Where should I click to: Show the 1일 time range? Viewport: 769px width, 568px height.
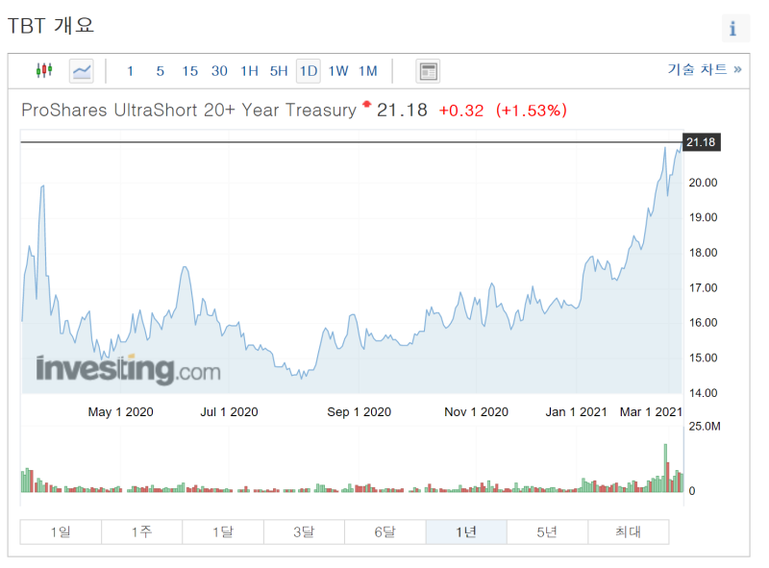pyautogui.click(x=61, y=531)
